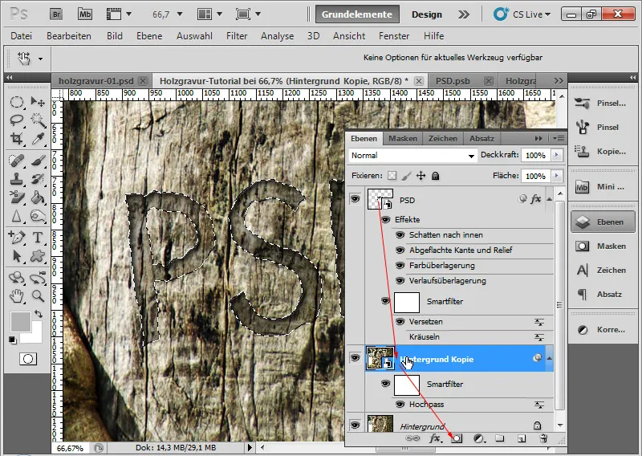Add a layer mask via panel footer
Viewport: 642px width, 456px height.
pos(457,438)
